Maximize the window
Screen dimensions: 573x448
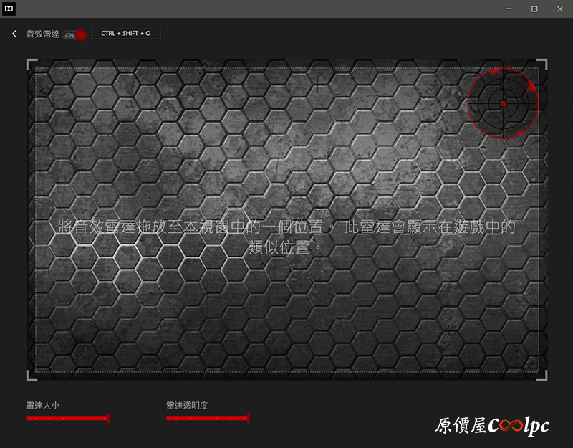click(534, 9)
